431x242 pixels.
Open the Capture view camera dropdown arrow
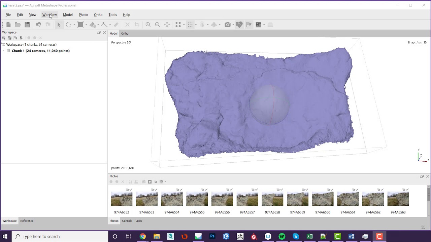click(x=233, y=25)
